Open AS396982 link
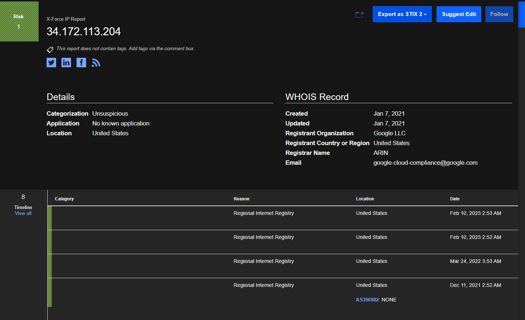Viewport: 525px width, 320px height. tap(367, 300)
